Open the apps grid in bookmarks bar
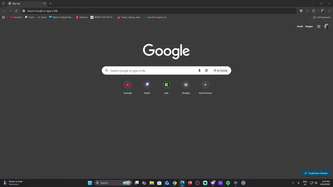The height and width of the screenshot is (187, 333). 3,17
